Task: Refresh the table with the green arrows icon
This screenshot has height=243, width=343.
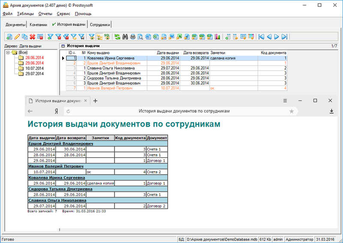Action: (x=117, y=37)
